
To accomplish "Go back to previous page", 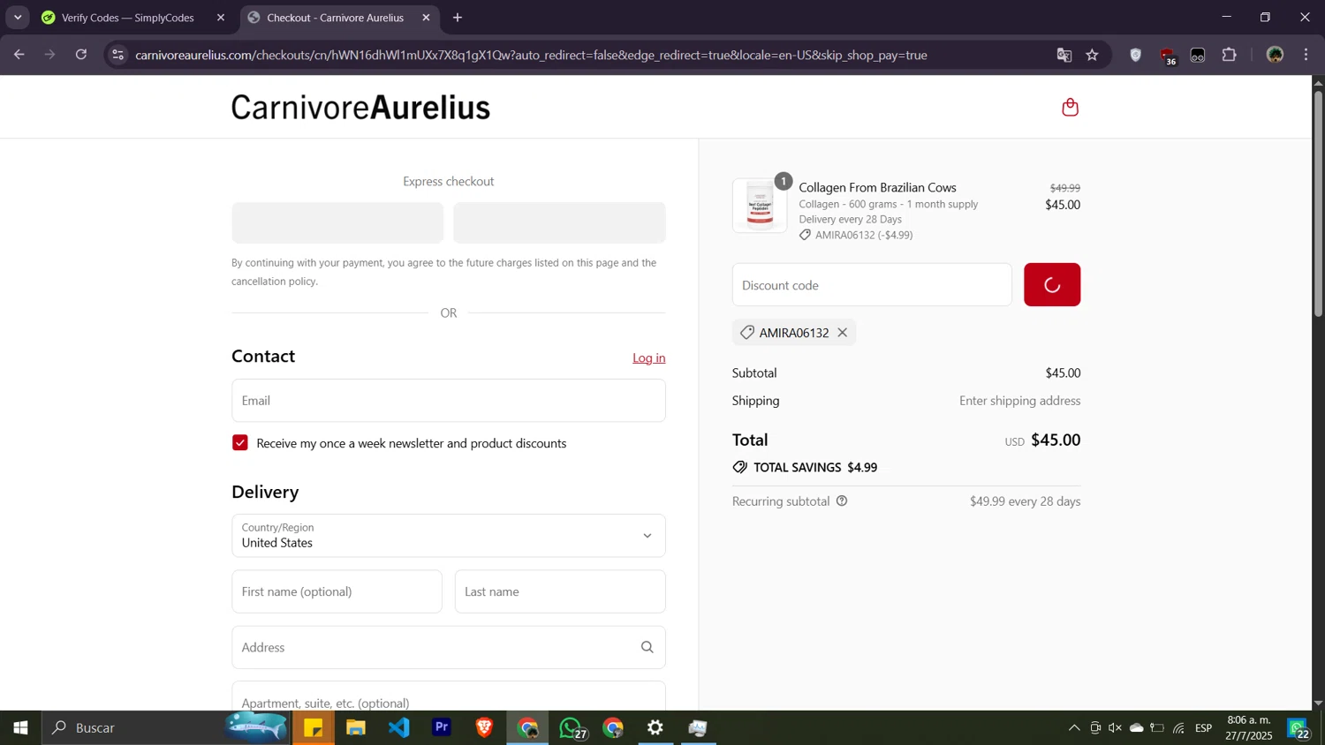I will 19,55.
